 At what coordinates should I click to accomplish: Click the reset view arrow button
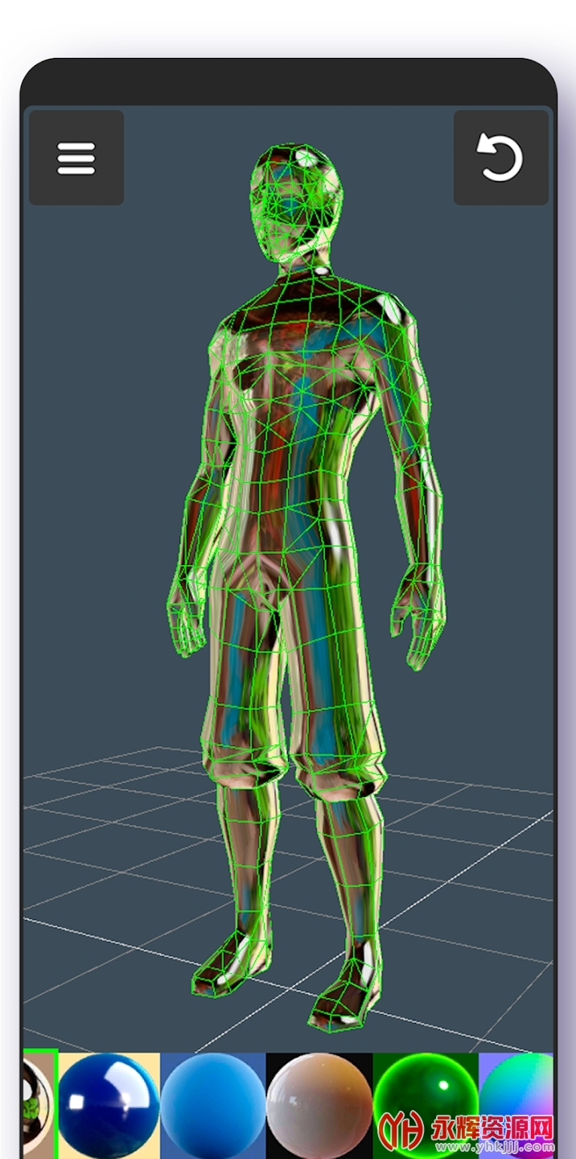[x=500, y=158]
